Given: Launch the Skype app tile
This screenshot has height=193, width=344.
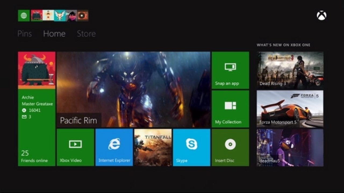Looking at the screenshot, I should (x=192, y=147).
